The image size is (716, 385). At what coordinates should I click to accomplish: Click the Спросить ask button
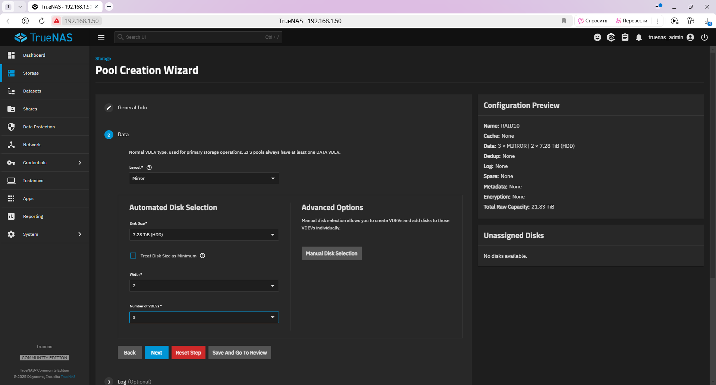593,21
